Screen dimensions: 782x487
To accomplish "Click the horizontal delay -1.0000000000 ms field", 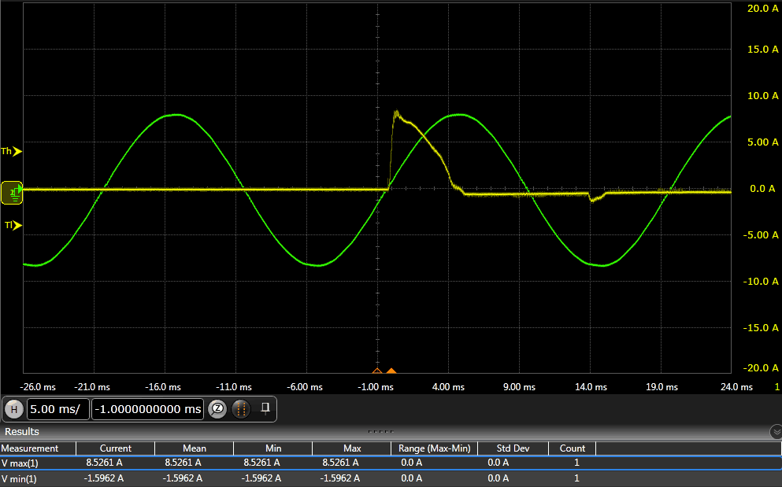I will (x=148, y=409).
